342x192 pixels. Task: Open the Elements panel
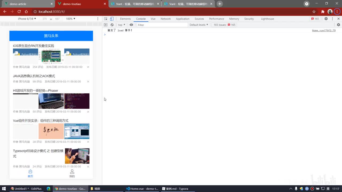click(125, 19)
